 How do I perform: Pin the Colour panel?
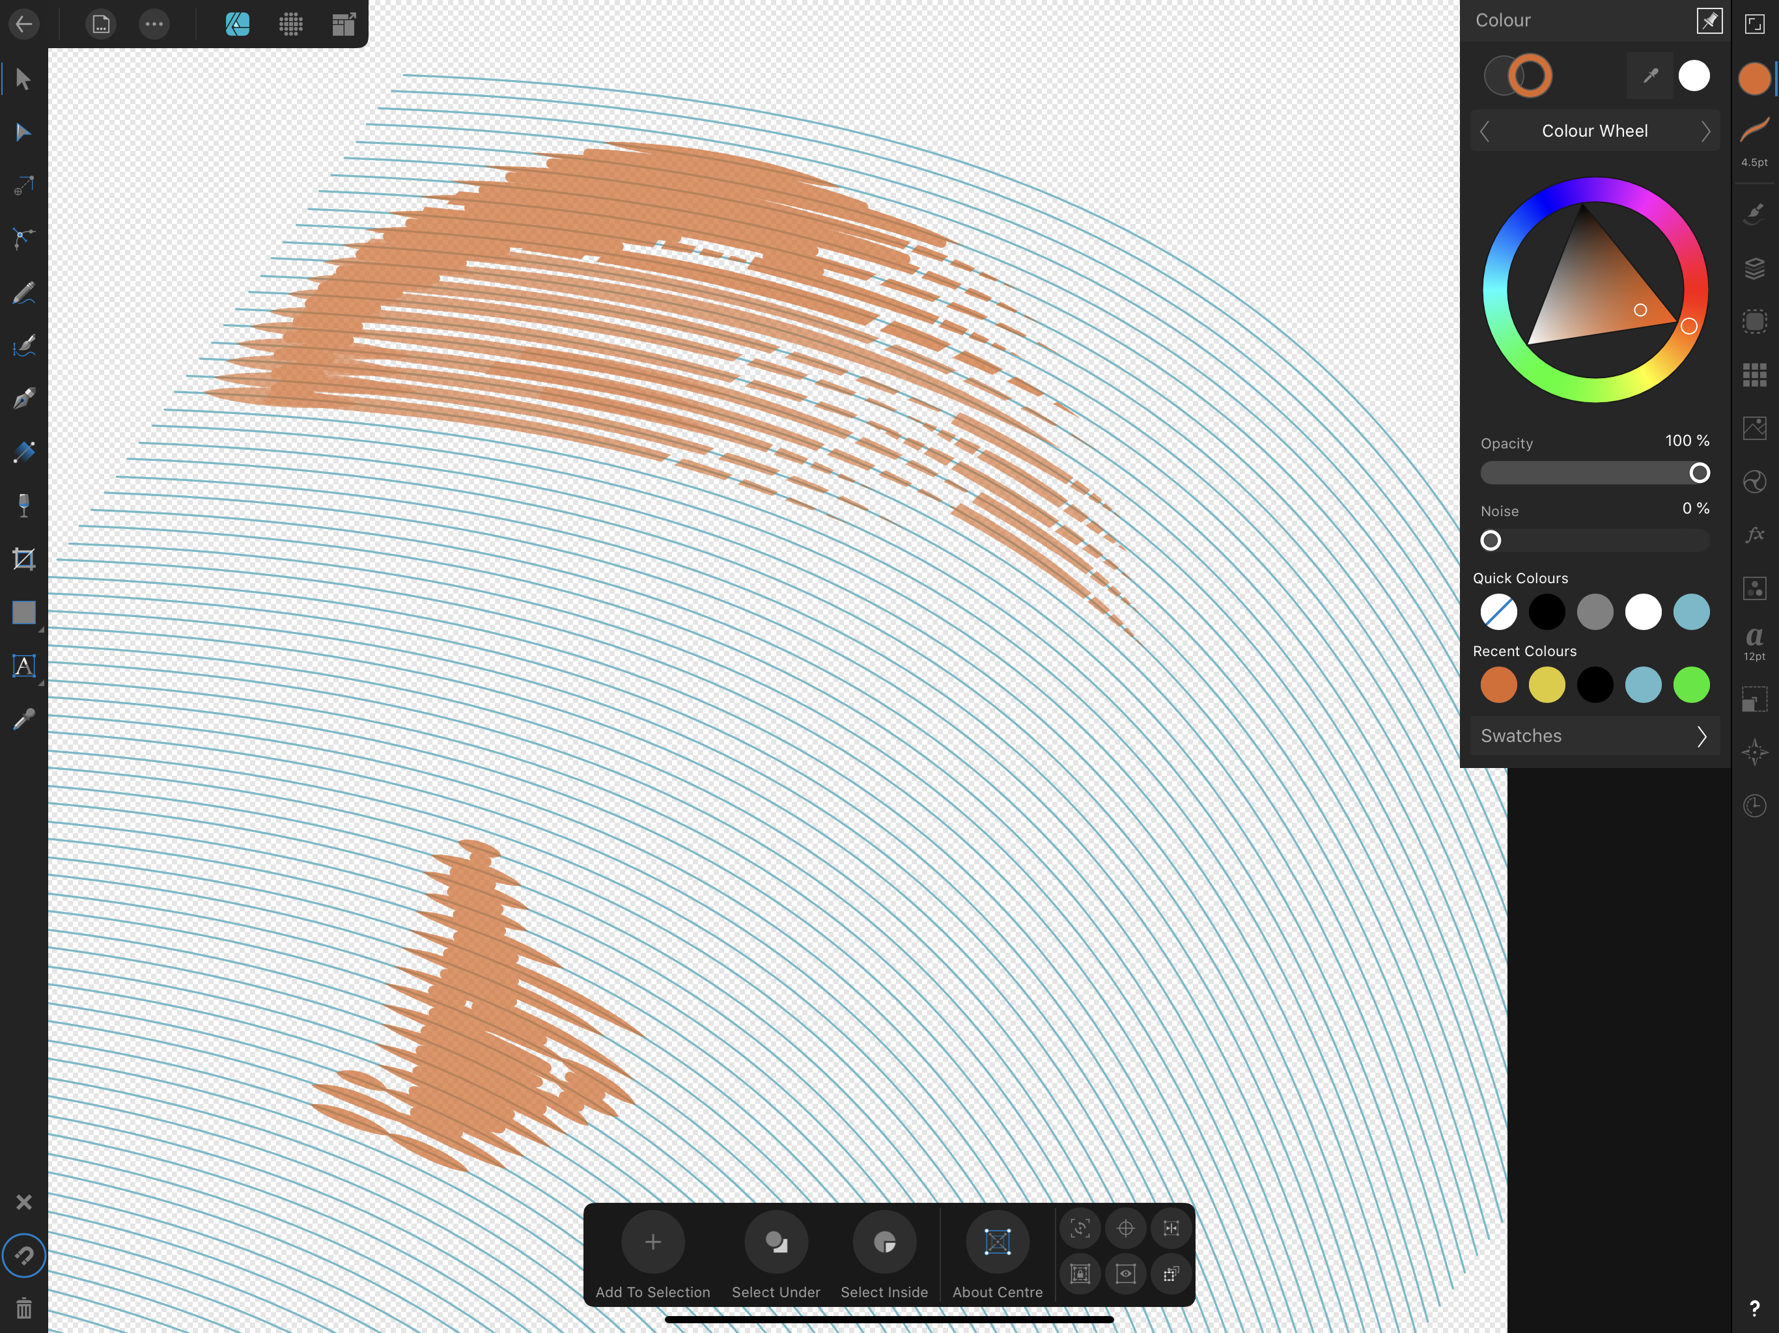1709,21
